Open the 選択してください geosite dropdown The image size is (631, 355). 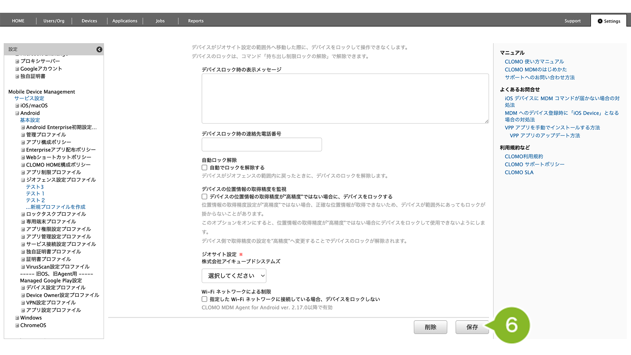pos(234,276)
